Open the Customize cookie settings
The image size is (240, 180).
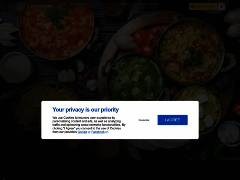[x=144, y=120]
